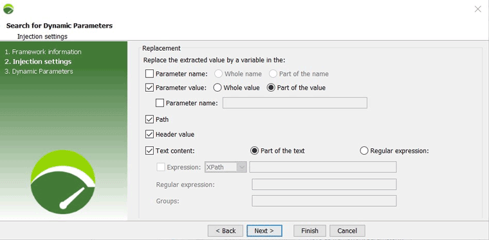The height and width of the screenshot is (240, 489).
Task: Enable the top Parameter name checkbox
Action: [x=150, y=74]
